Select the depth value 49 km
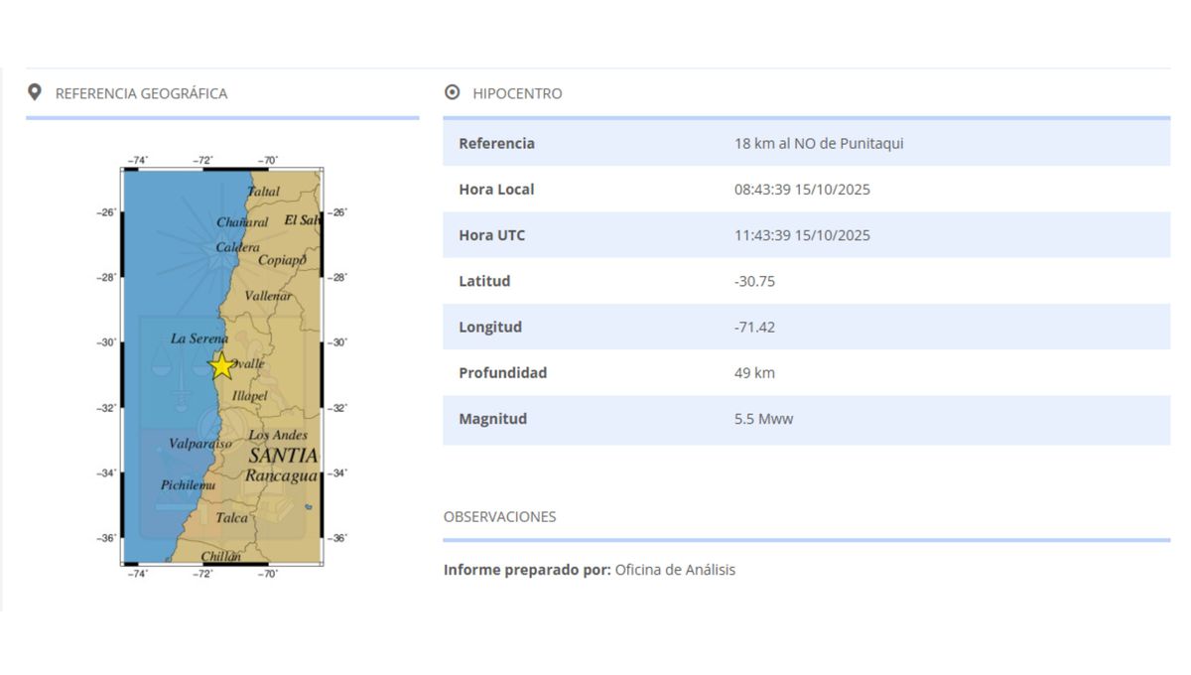The width and height of the screenshot is (1191, 675). coord(754,373)
